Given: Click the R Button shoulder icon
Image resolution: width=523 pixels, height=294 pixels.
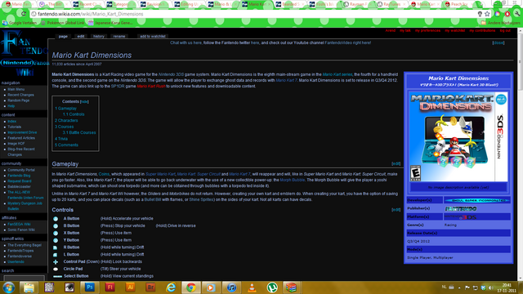Looking at the screenshot, I should click(x=56, y=247).
